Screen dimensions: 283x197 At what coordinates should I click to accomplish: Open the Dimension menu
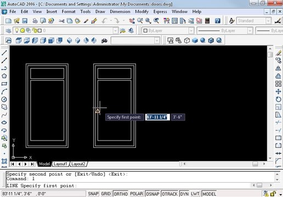120,11
